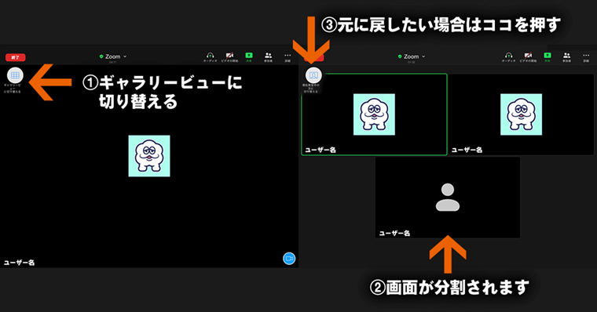597x312 pixels.
Task: Open Zoom meeting info dropdown in left screen
Action: (112, 56)
